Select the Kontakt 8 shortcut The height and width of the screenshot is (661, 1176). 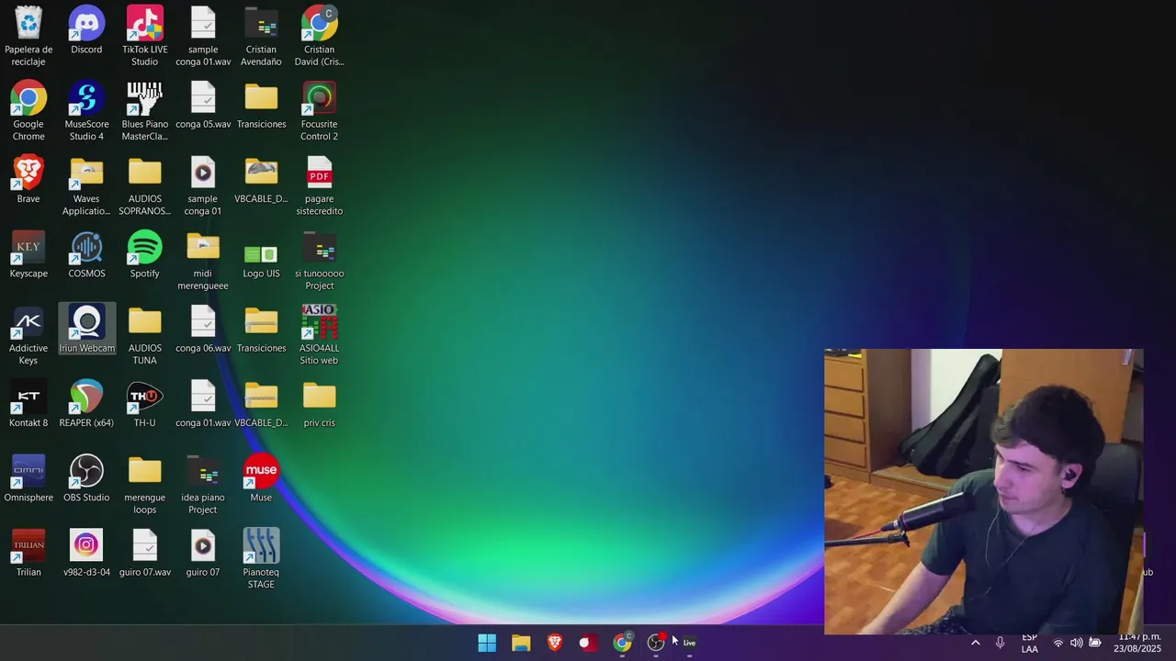(28, 404)
